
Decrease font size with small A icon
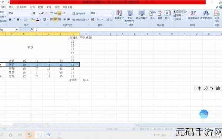point(46,13)
